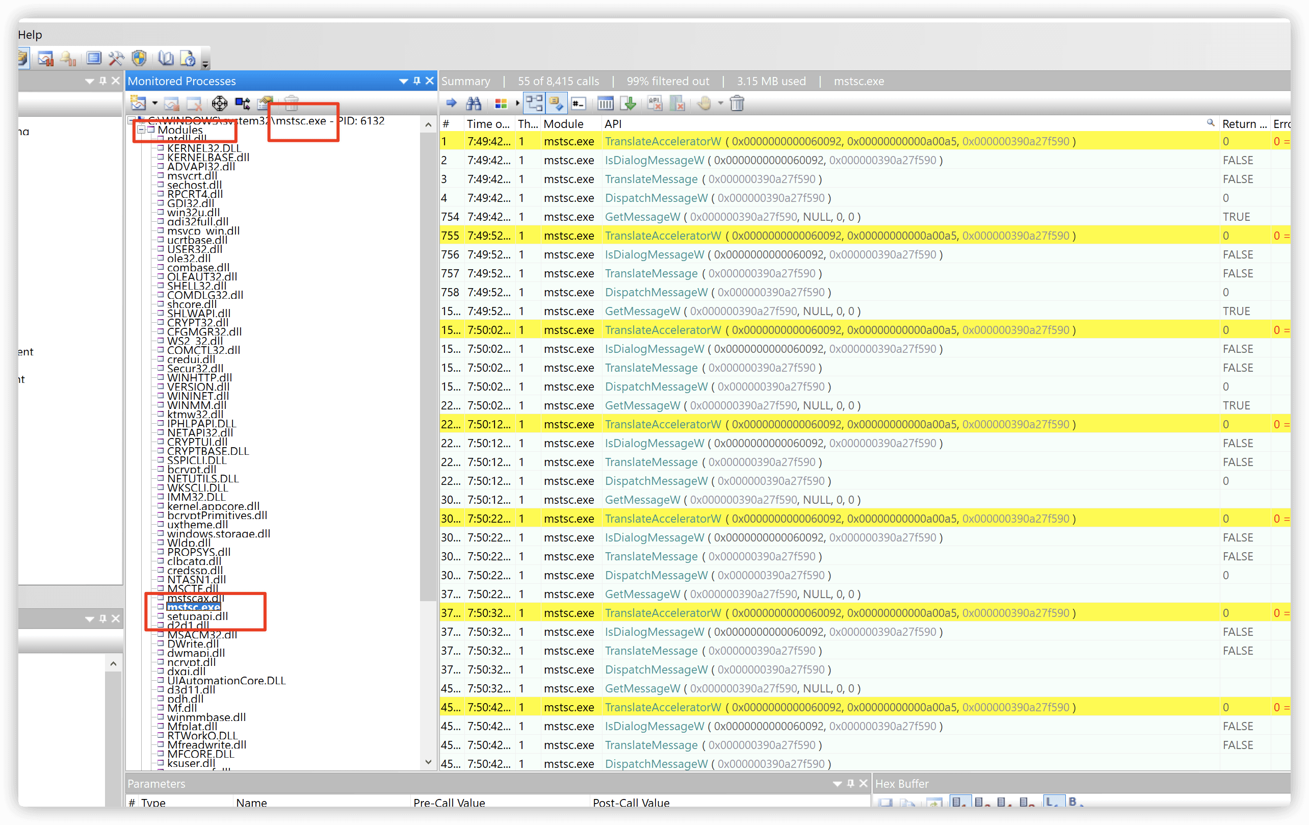Click the API column header
The width and height of the screenshot is (1309, 825).
(613, 124)
